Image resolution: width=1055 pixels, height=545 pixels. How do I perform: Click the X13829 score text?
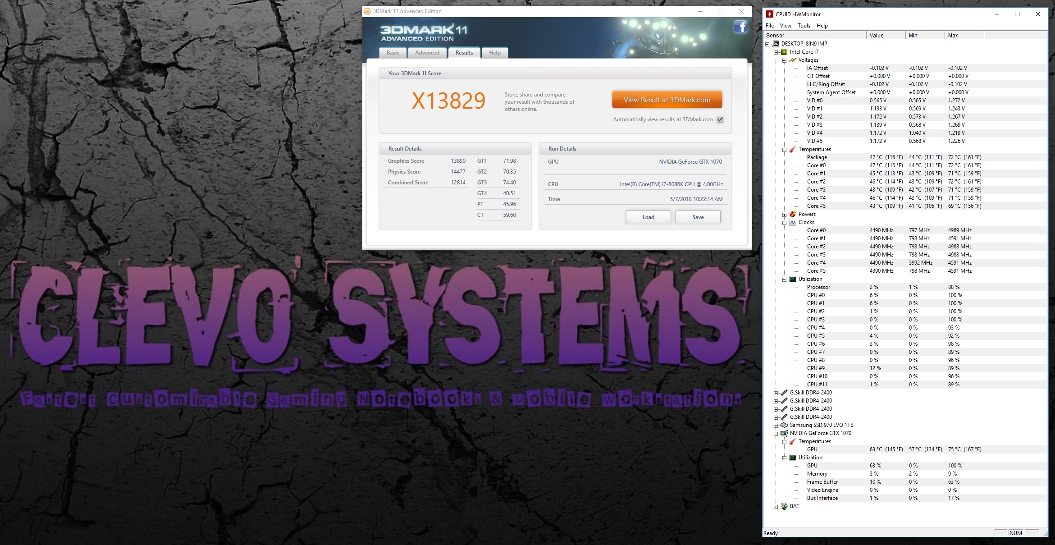448,101
